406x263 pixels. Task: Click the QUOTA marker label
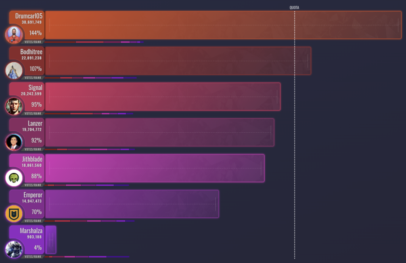tap(294, 7)
